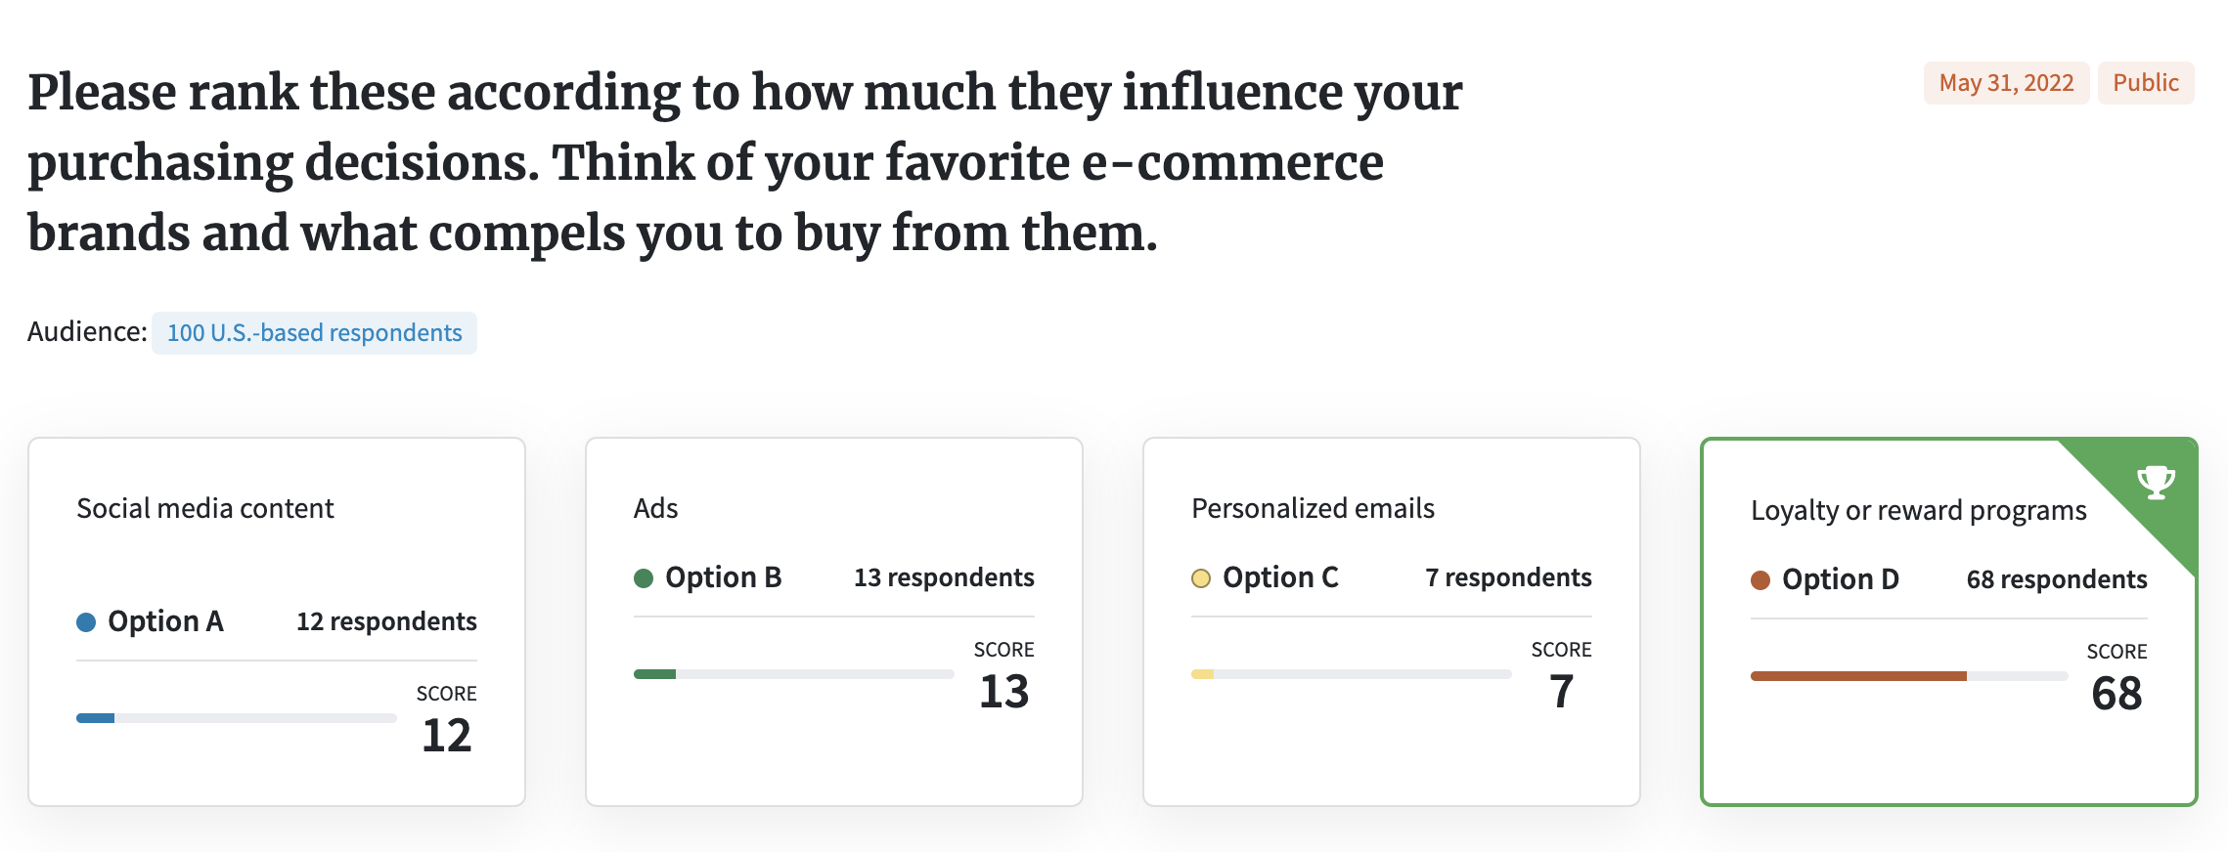Click the brown Option D dot
2228x852 pixels.
pyautogui.click(x=1760, y=580)
